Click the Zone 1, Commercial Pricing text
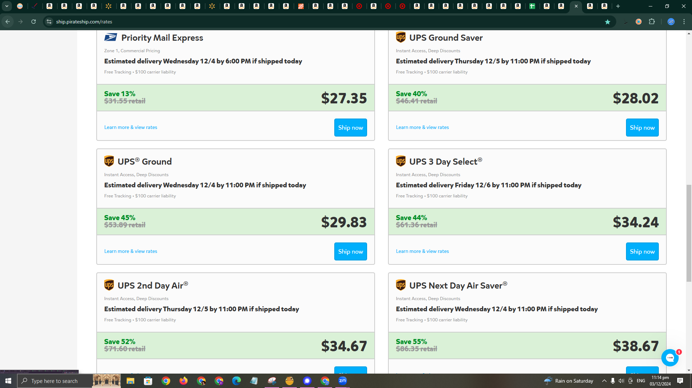The height and width of the screenshot is (388, 692). click(x=132, y=51)
